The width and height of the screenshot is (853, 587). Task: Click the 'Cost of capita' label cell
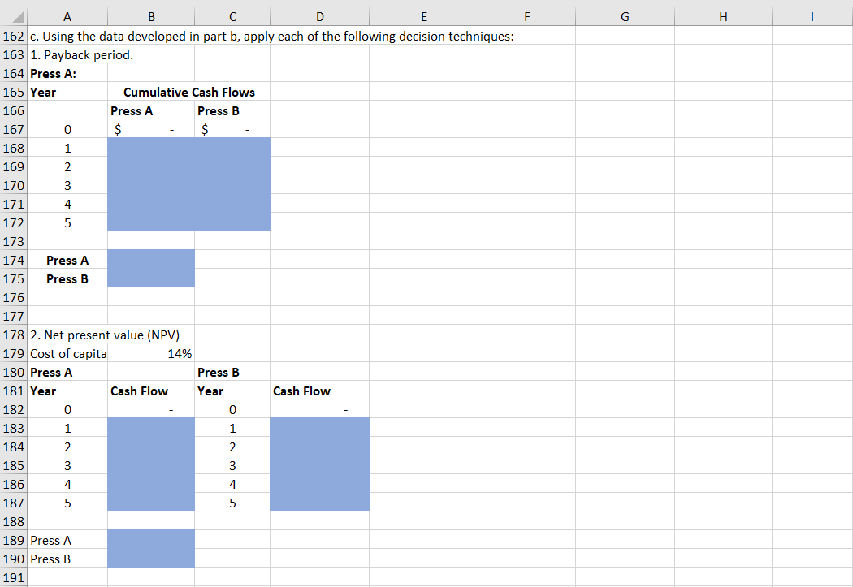[x=67, y=353]
